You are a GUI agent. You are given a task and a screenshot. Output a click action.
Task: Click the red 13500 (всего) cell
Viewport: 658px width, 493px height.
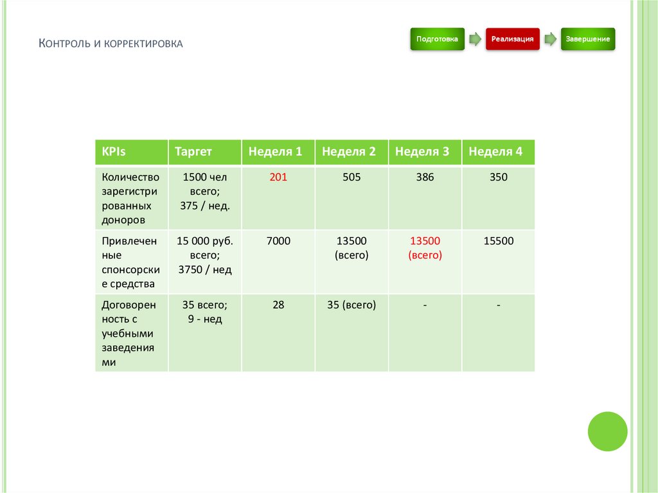425,262
